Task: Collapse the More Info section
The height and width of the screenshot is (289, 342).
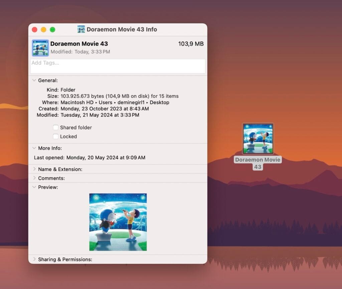Action: pos(34,148)
